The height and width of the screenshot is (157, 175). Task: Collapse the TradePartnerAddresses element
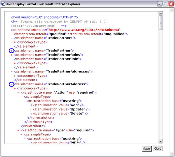click(11, 72)
